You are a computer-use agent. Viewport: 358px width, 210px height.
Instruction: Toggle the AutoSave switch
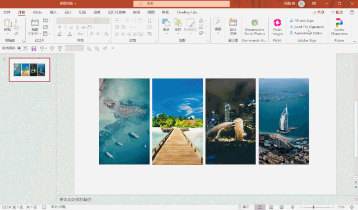click(22, 48)
